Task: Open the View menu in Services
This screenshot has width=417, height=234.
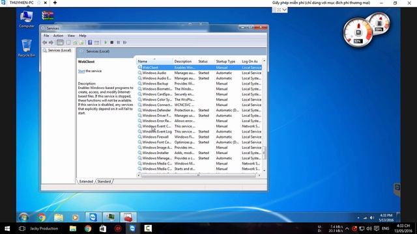Action: click(71, 36)
